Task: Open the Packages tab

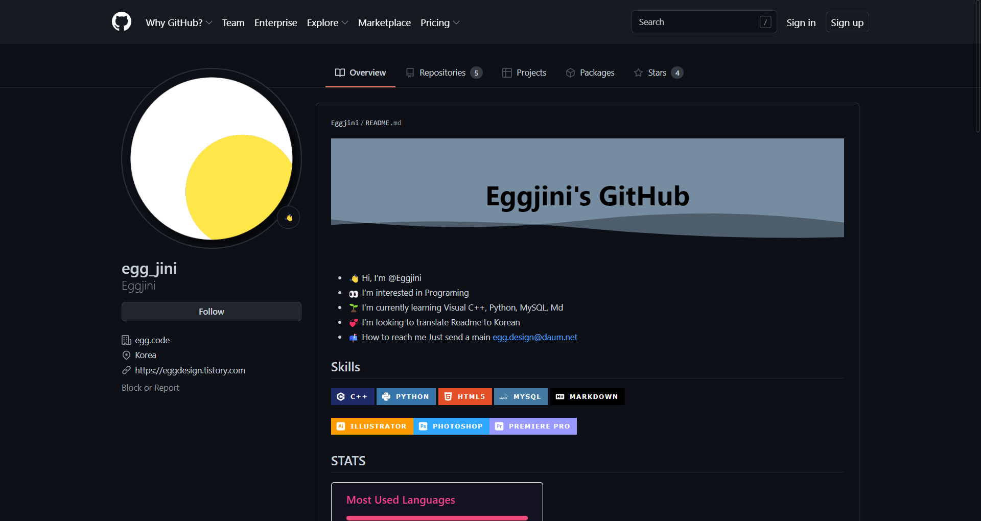Action: pos(590,73)
